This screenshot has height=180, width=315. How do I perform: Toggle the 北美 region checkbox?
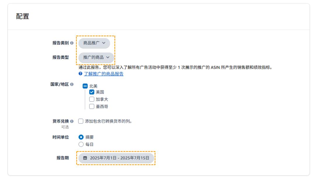85,86
